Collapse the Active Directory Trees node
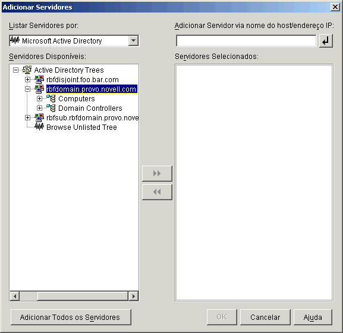The image size is (343, 333). tap(15, 70)
